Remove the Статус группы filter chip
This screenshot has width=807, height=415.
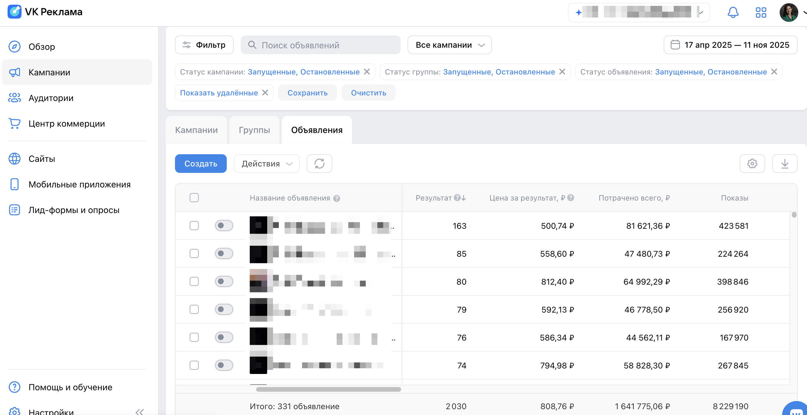[x=562, y=72]
